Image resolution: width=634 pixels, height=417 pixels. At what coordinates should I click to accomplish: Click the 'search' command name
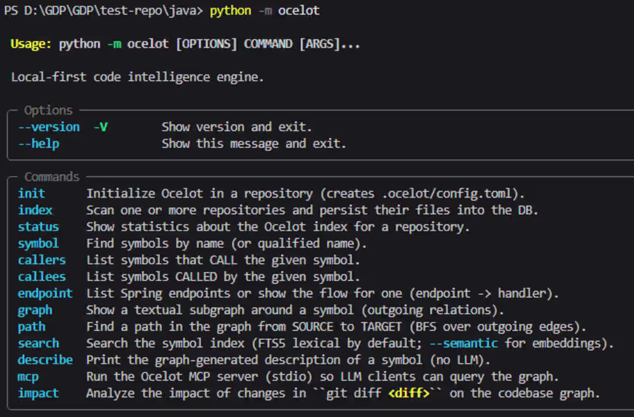click(x=39, y=343)
